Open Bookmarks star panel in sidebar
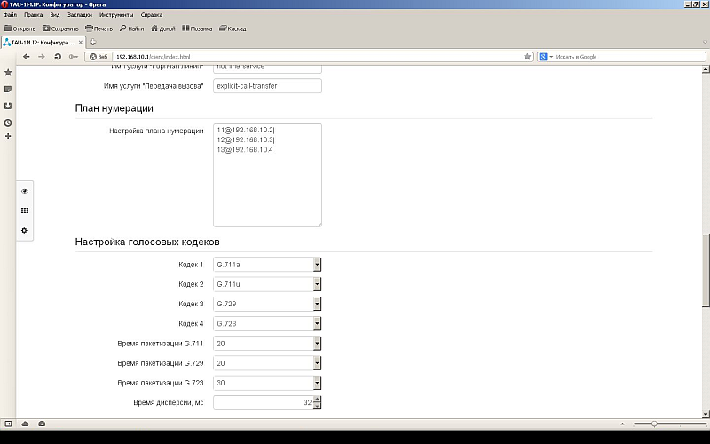The image size is (710, 444). 8,73
